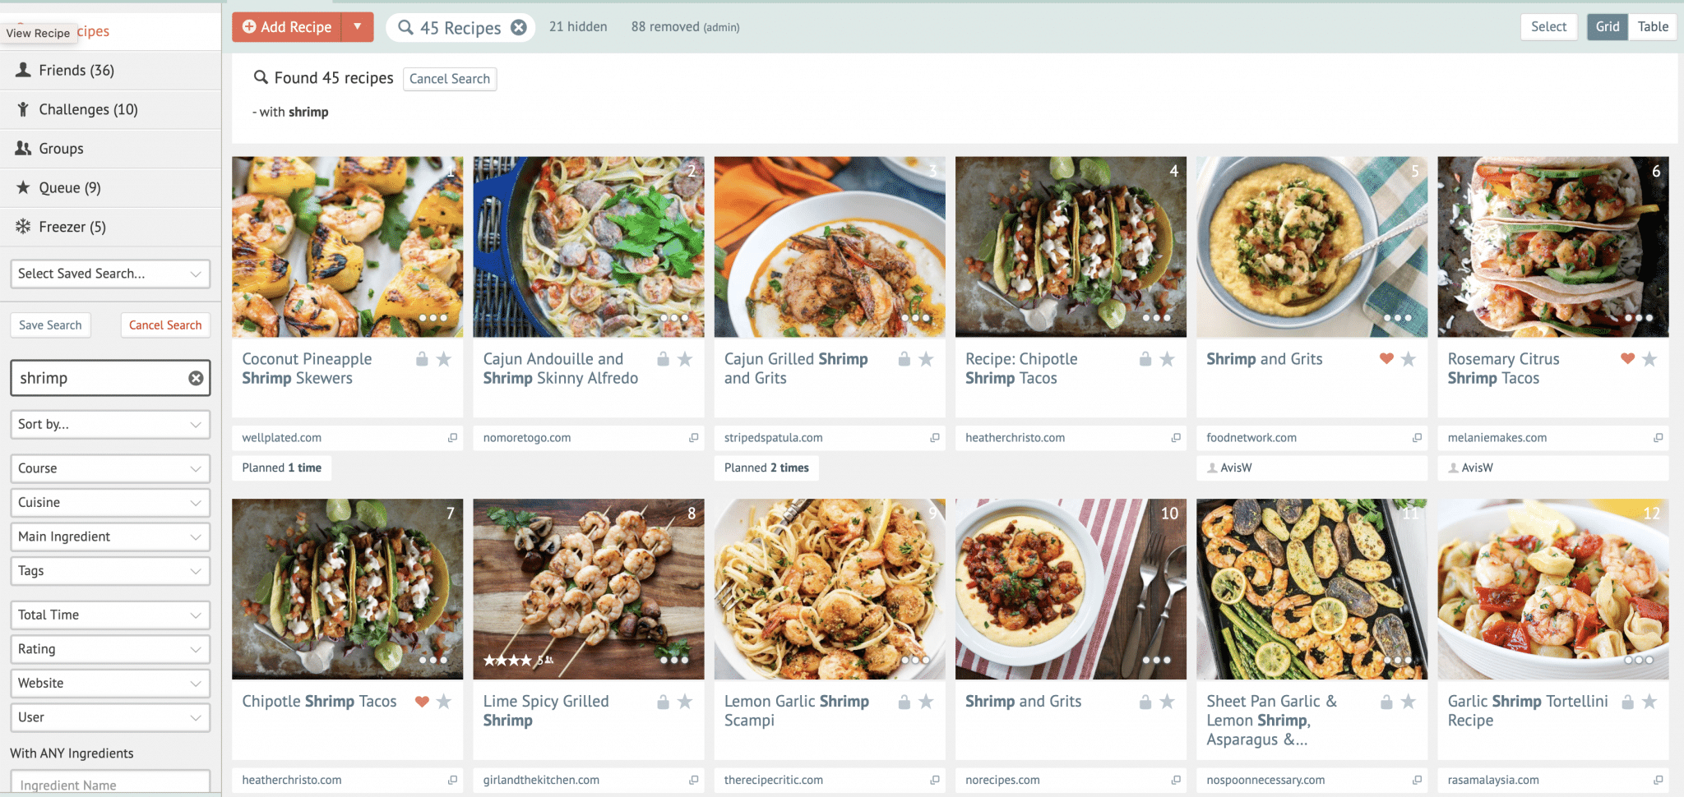Viewport: 1684px width, 797px height.
Task: Click star icon on Lime Spicy Grilled Shrimp
Action: click(685, 702)
